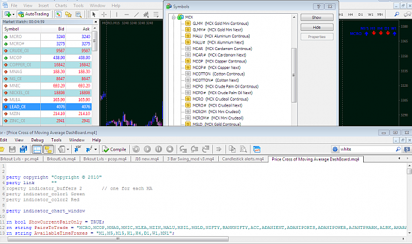Open MetaTrader File menu
Viewport: 412px width, 244px height.
point(14,5)
